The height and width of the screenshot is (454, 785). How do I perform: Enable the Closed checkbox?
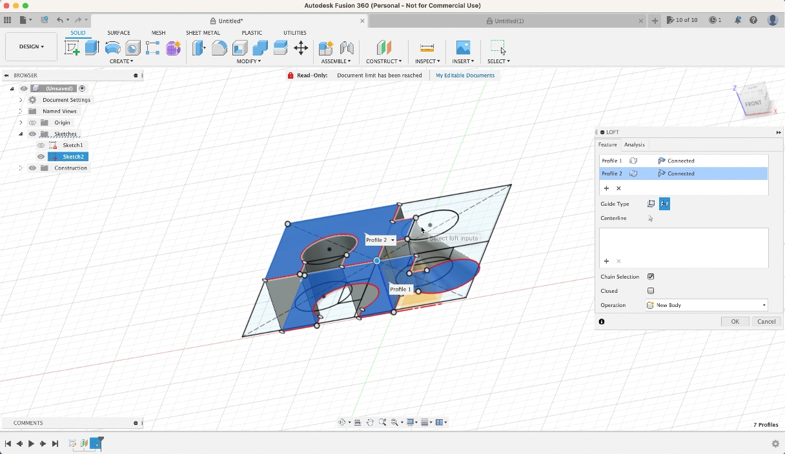(651, 291)
